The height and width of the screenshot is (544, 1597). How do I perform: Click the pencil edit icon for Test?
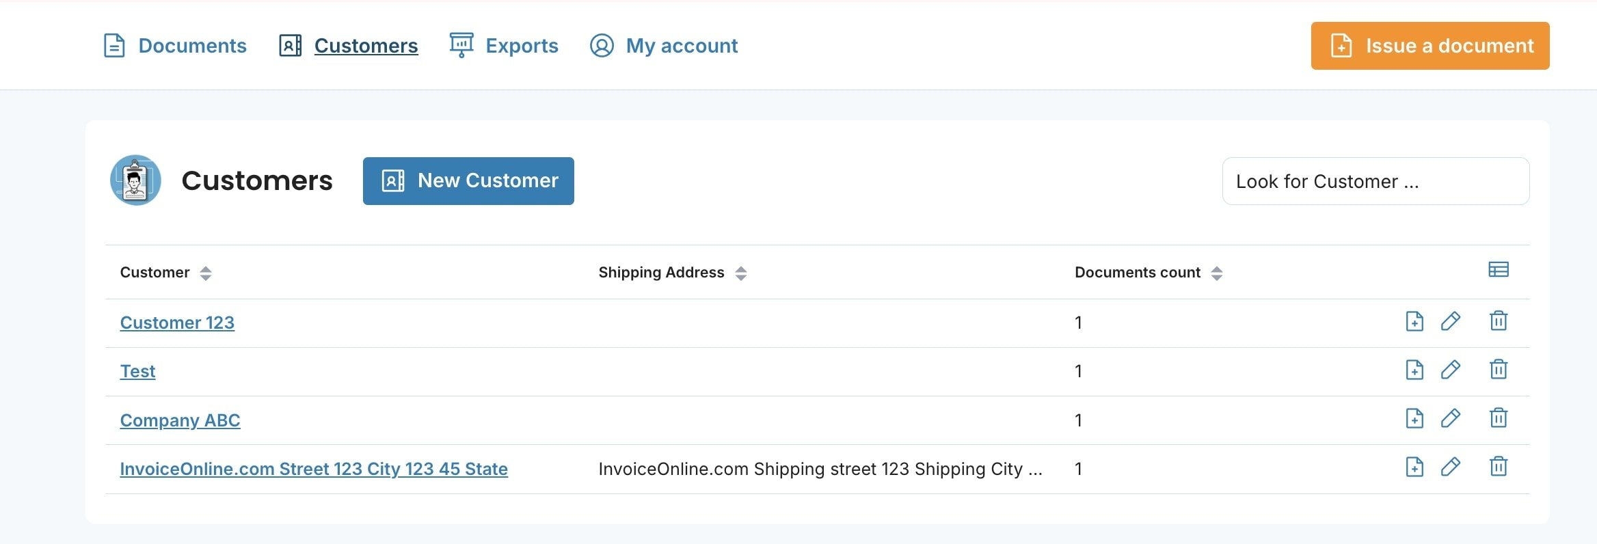coord(1450,370)
